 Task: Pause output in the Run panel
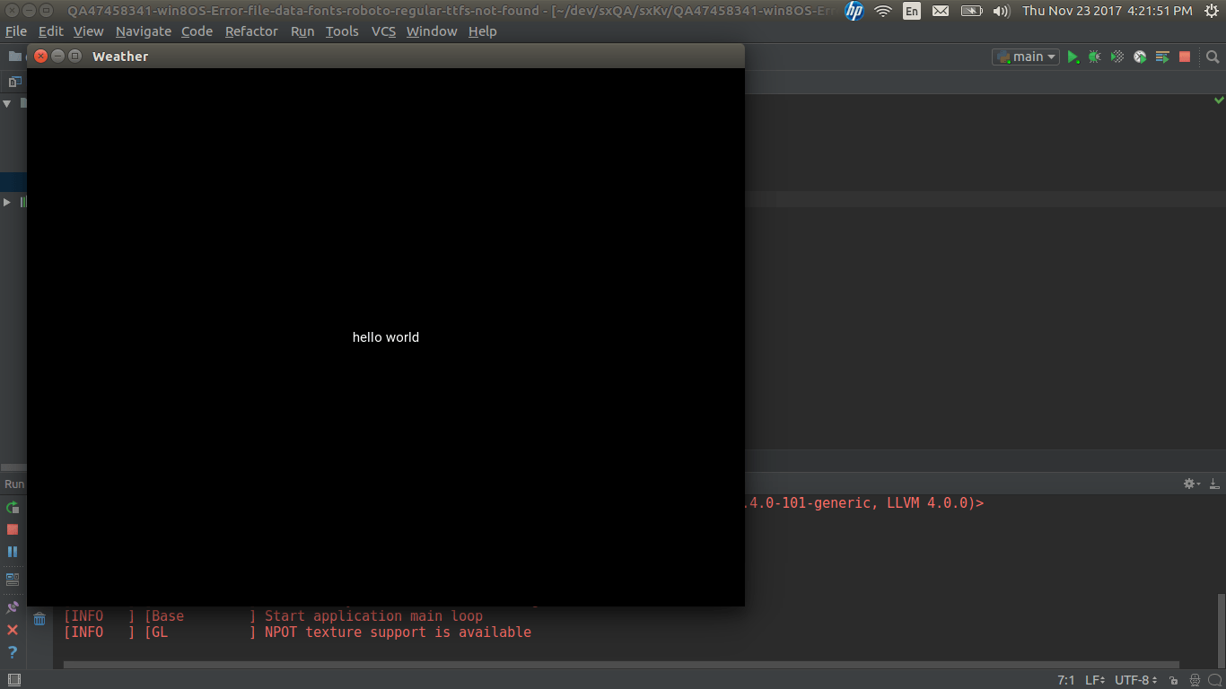(13, 552)
